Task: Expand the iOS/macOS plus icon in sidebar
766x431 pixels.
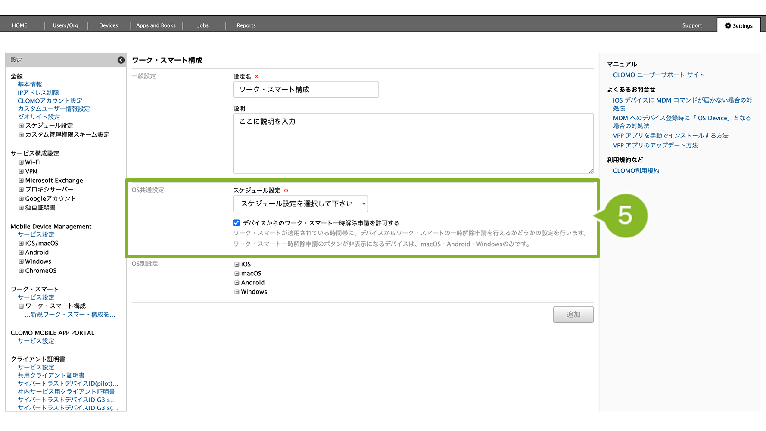Action: pos(21,244)
